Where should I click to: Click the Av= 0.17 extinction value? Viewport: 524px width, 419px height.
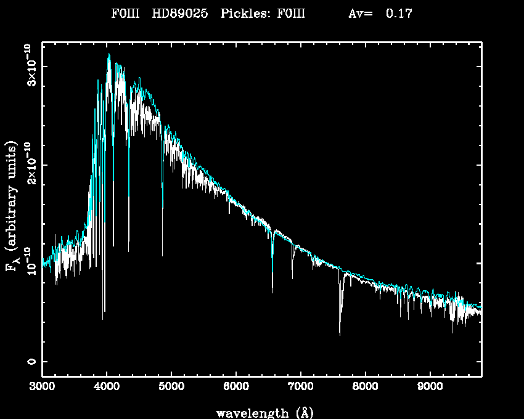click(x=380, y=14)
